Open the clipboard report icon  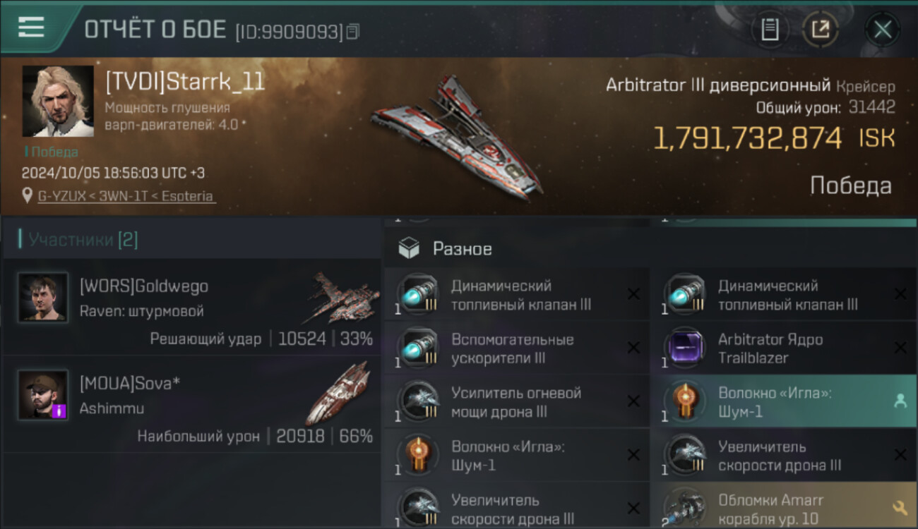click(770, 30)
